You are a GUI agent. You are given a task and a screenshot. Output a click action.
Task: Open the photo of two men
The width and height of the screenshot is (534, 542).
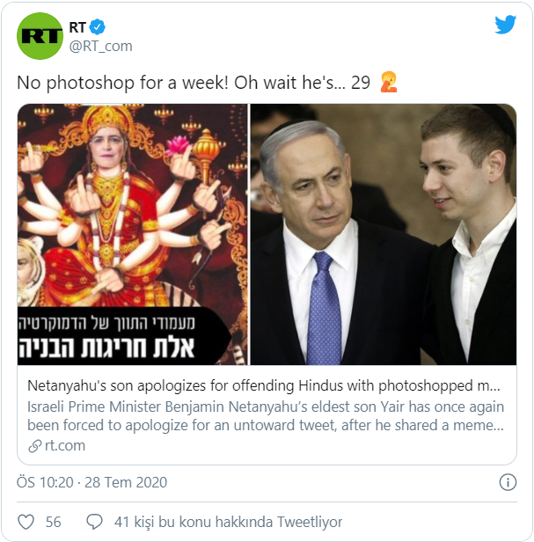tap(384, 234)
